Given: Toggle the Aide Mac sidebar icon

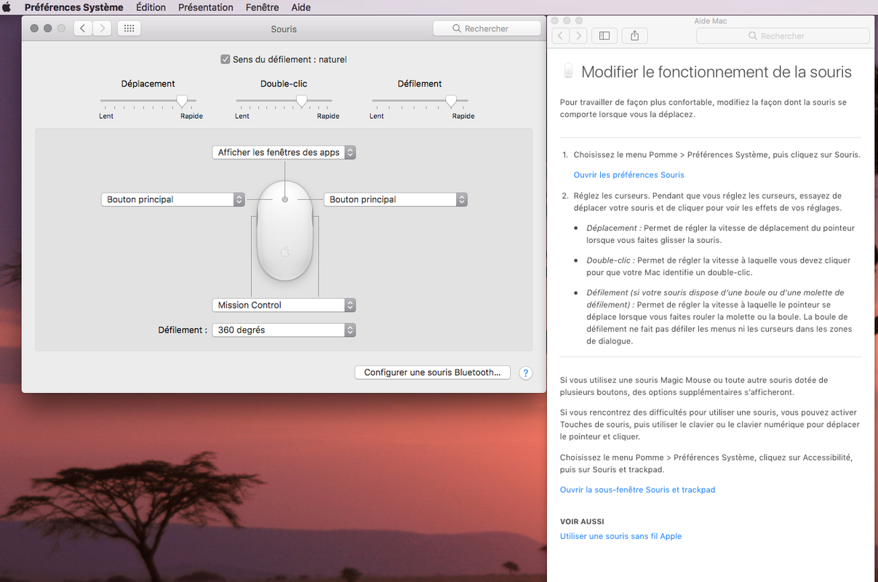Looking at the screenshot, I should pos(604,35).
